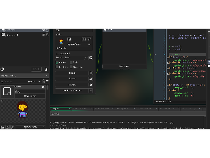Image resolution: width=210 pixels, height=158 pixels.
Task: Click the large Object type icon
Action: [7, 91]
